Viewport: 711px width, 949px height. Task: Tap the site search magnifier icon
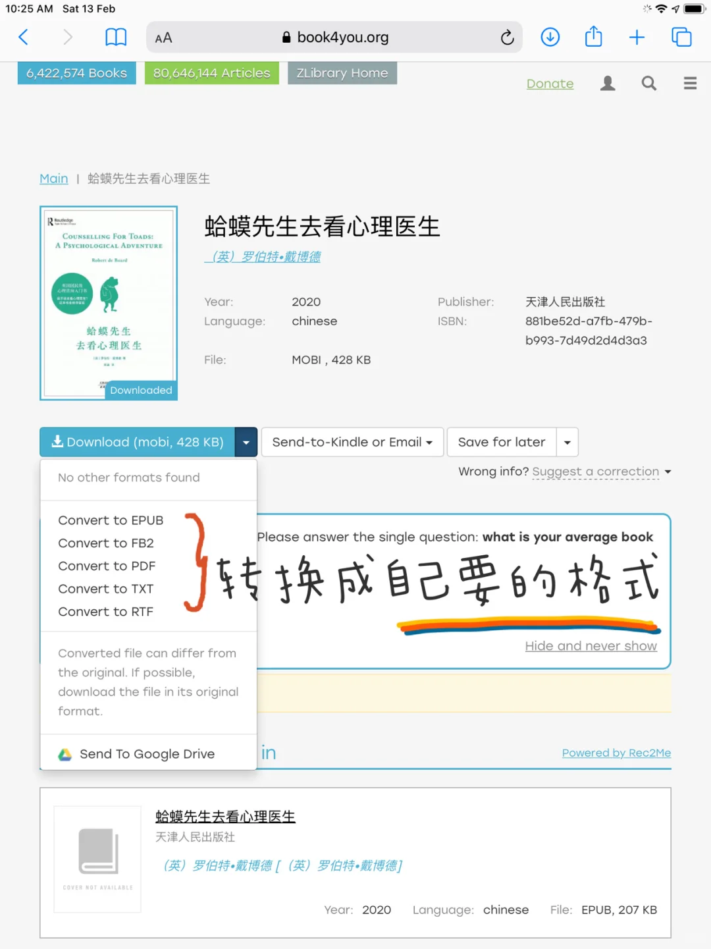[649, 83]
